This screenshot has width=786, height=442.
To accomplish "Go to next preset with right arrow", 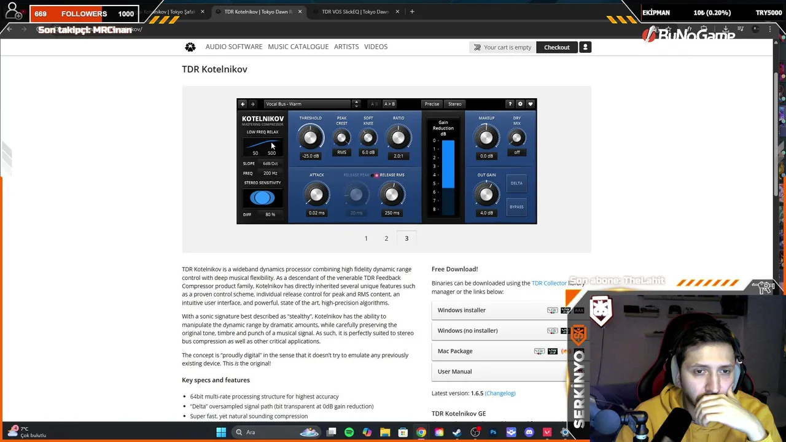I will (x=252, y=104).
